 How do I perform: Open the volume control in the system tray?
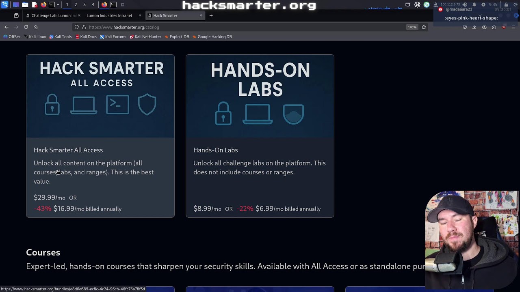click(465, 4)
